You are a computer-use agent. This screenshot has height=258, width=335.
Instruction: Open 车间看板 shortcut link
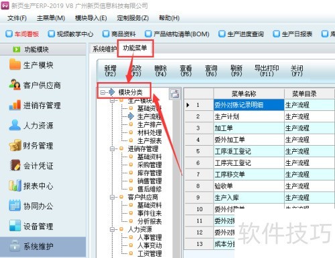click(27, 34)
